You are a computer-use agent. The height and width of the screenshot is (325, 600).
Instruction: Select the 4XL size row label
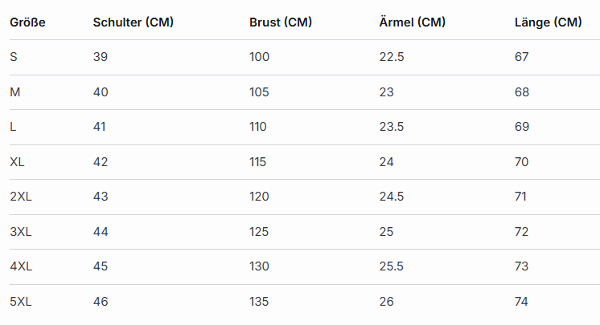[21, 266]
